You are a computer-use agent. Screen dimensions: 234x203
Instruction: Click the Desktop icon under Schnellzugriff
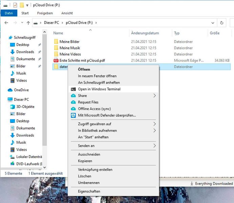pos(13,45)
